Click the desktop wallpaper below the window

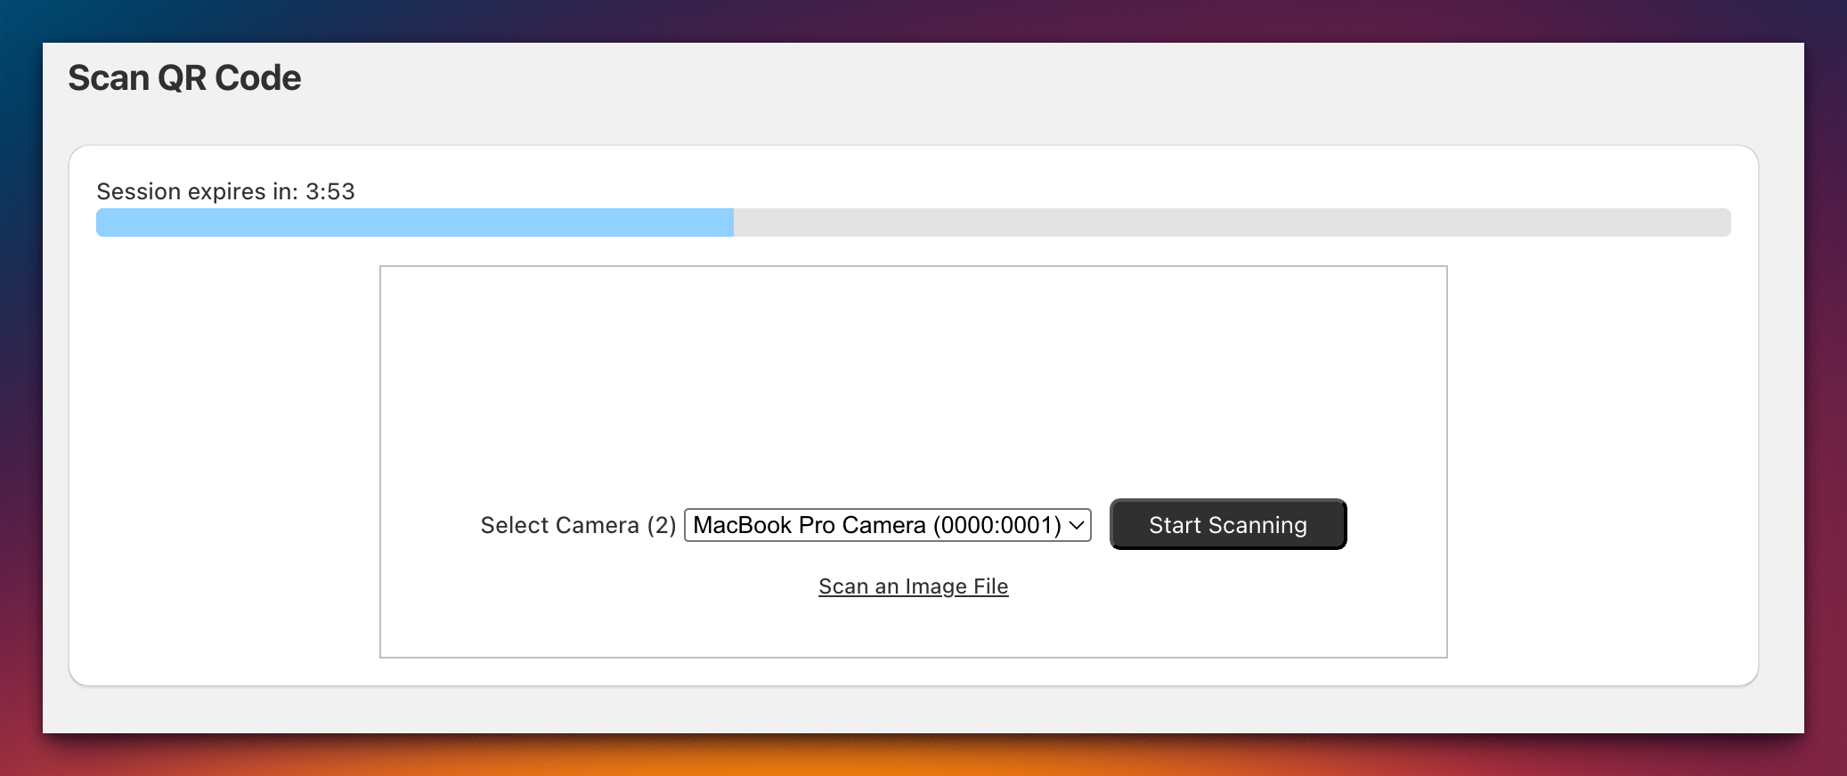click(923, 756)
